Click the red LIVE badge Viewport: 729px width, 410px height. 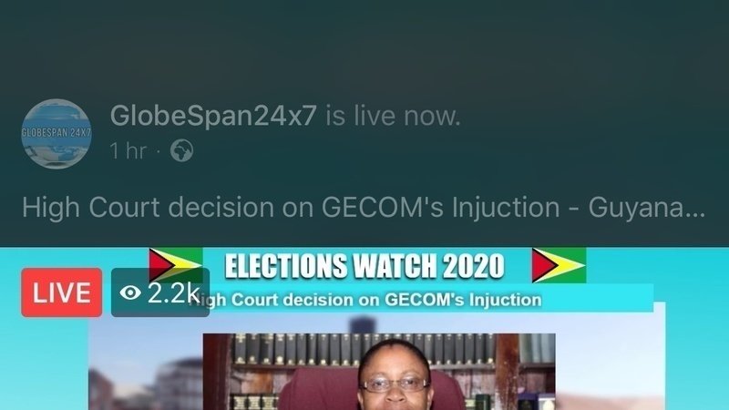62,292
